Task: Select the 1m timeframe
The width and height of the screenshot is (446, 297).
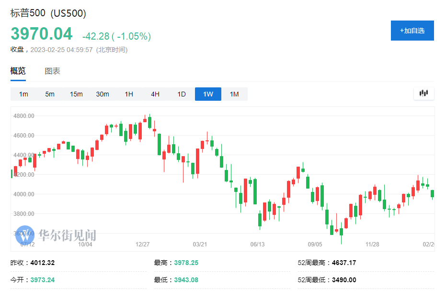Action: (23, 94)
